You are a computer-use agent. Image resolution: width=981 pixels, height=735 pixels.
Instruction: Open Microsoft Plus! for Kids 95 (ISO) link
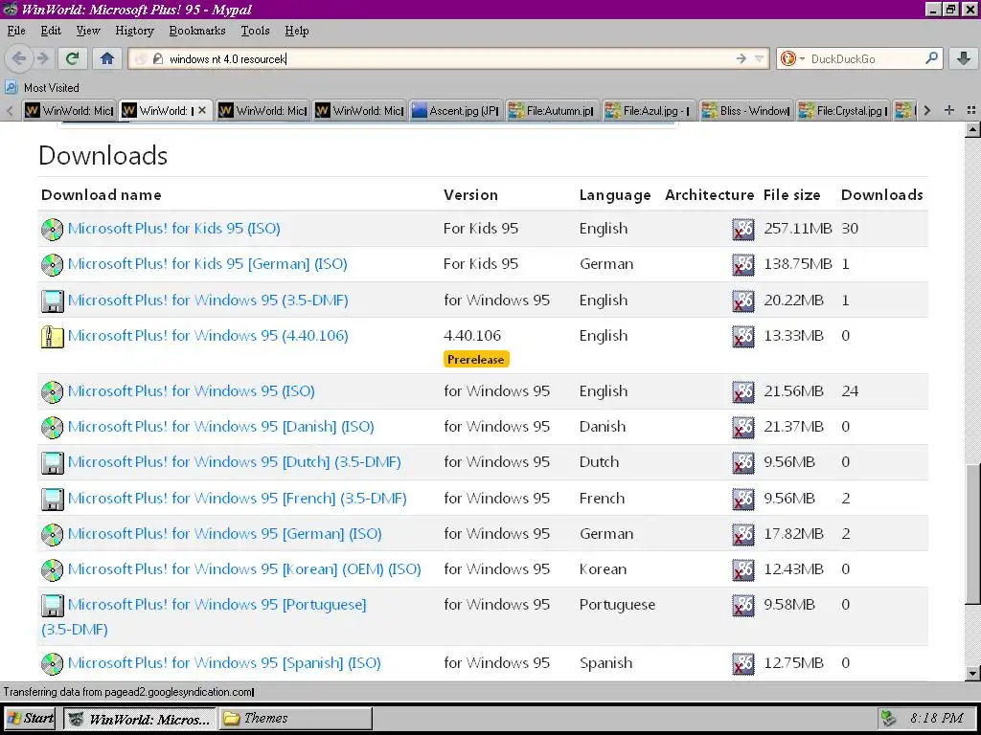pyautogui.click(x=174, y=229)
